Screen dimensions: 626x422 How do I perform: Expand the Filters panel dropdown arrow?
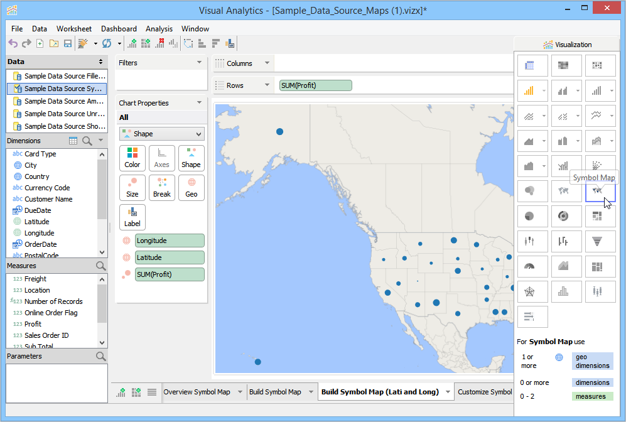tap(200, 63)
